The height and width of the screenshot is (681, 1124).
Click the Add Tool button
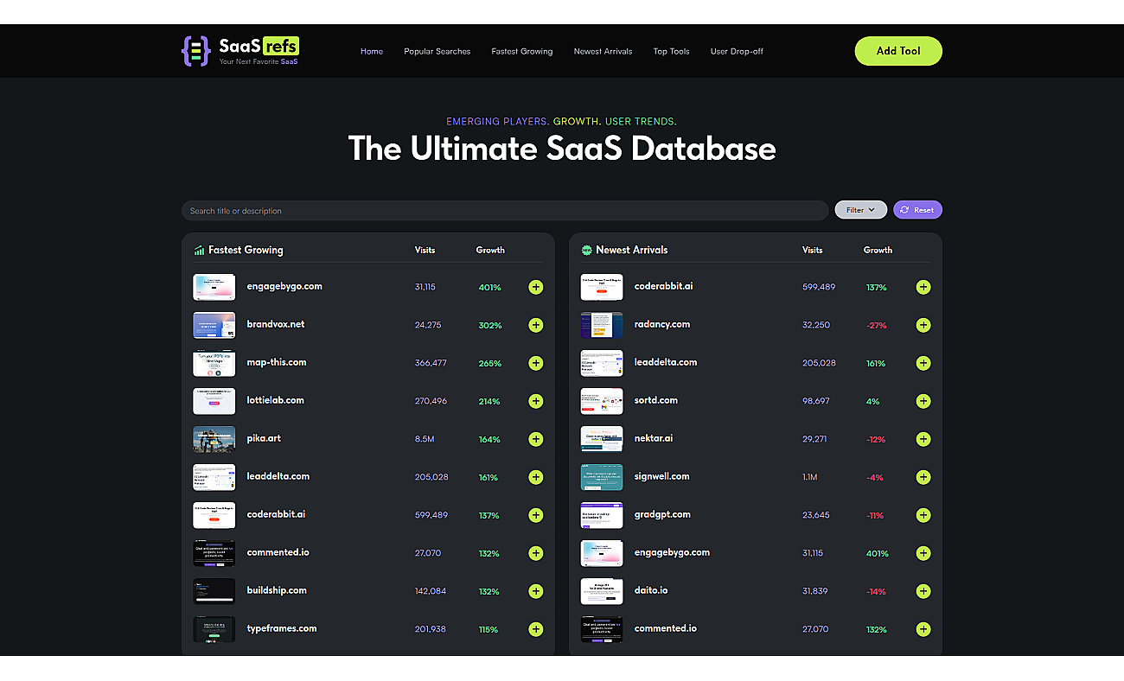pyautogui.click(x=898, y=51)
